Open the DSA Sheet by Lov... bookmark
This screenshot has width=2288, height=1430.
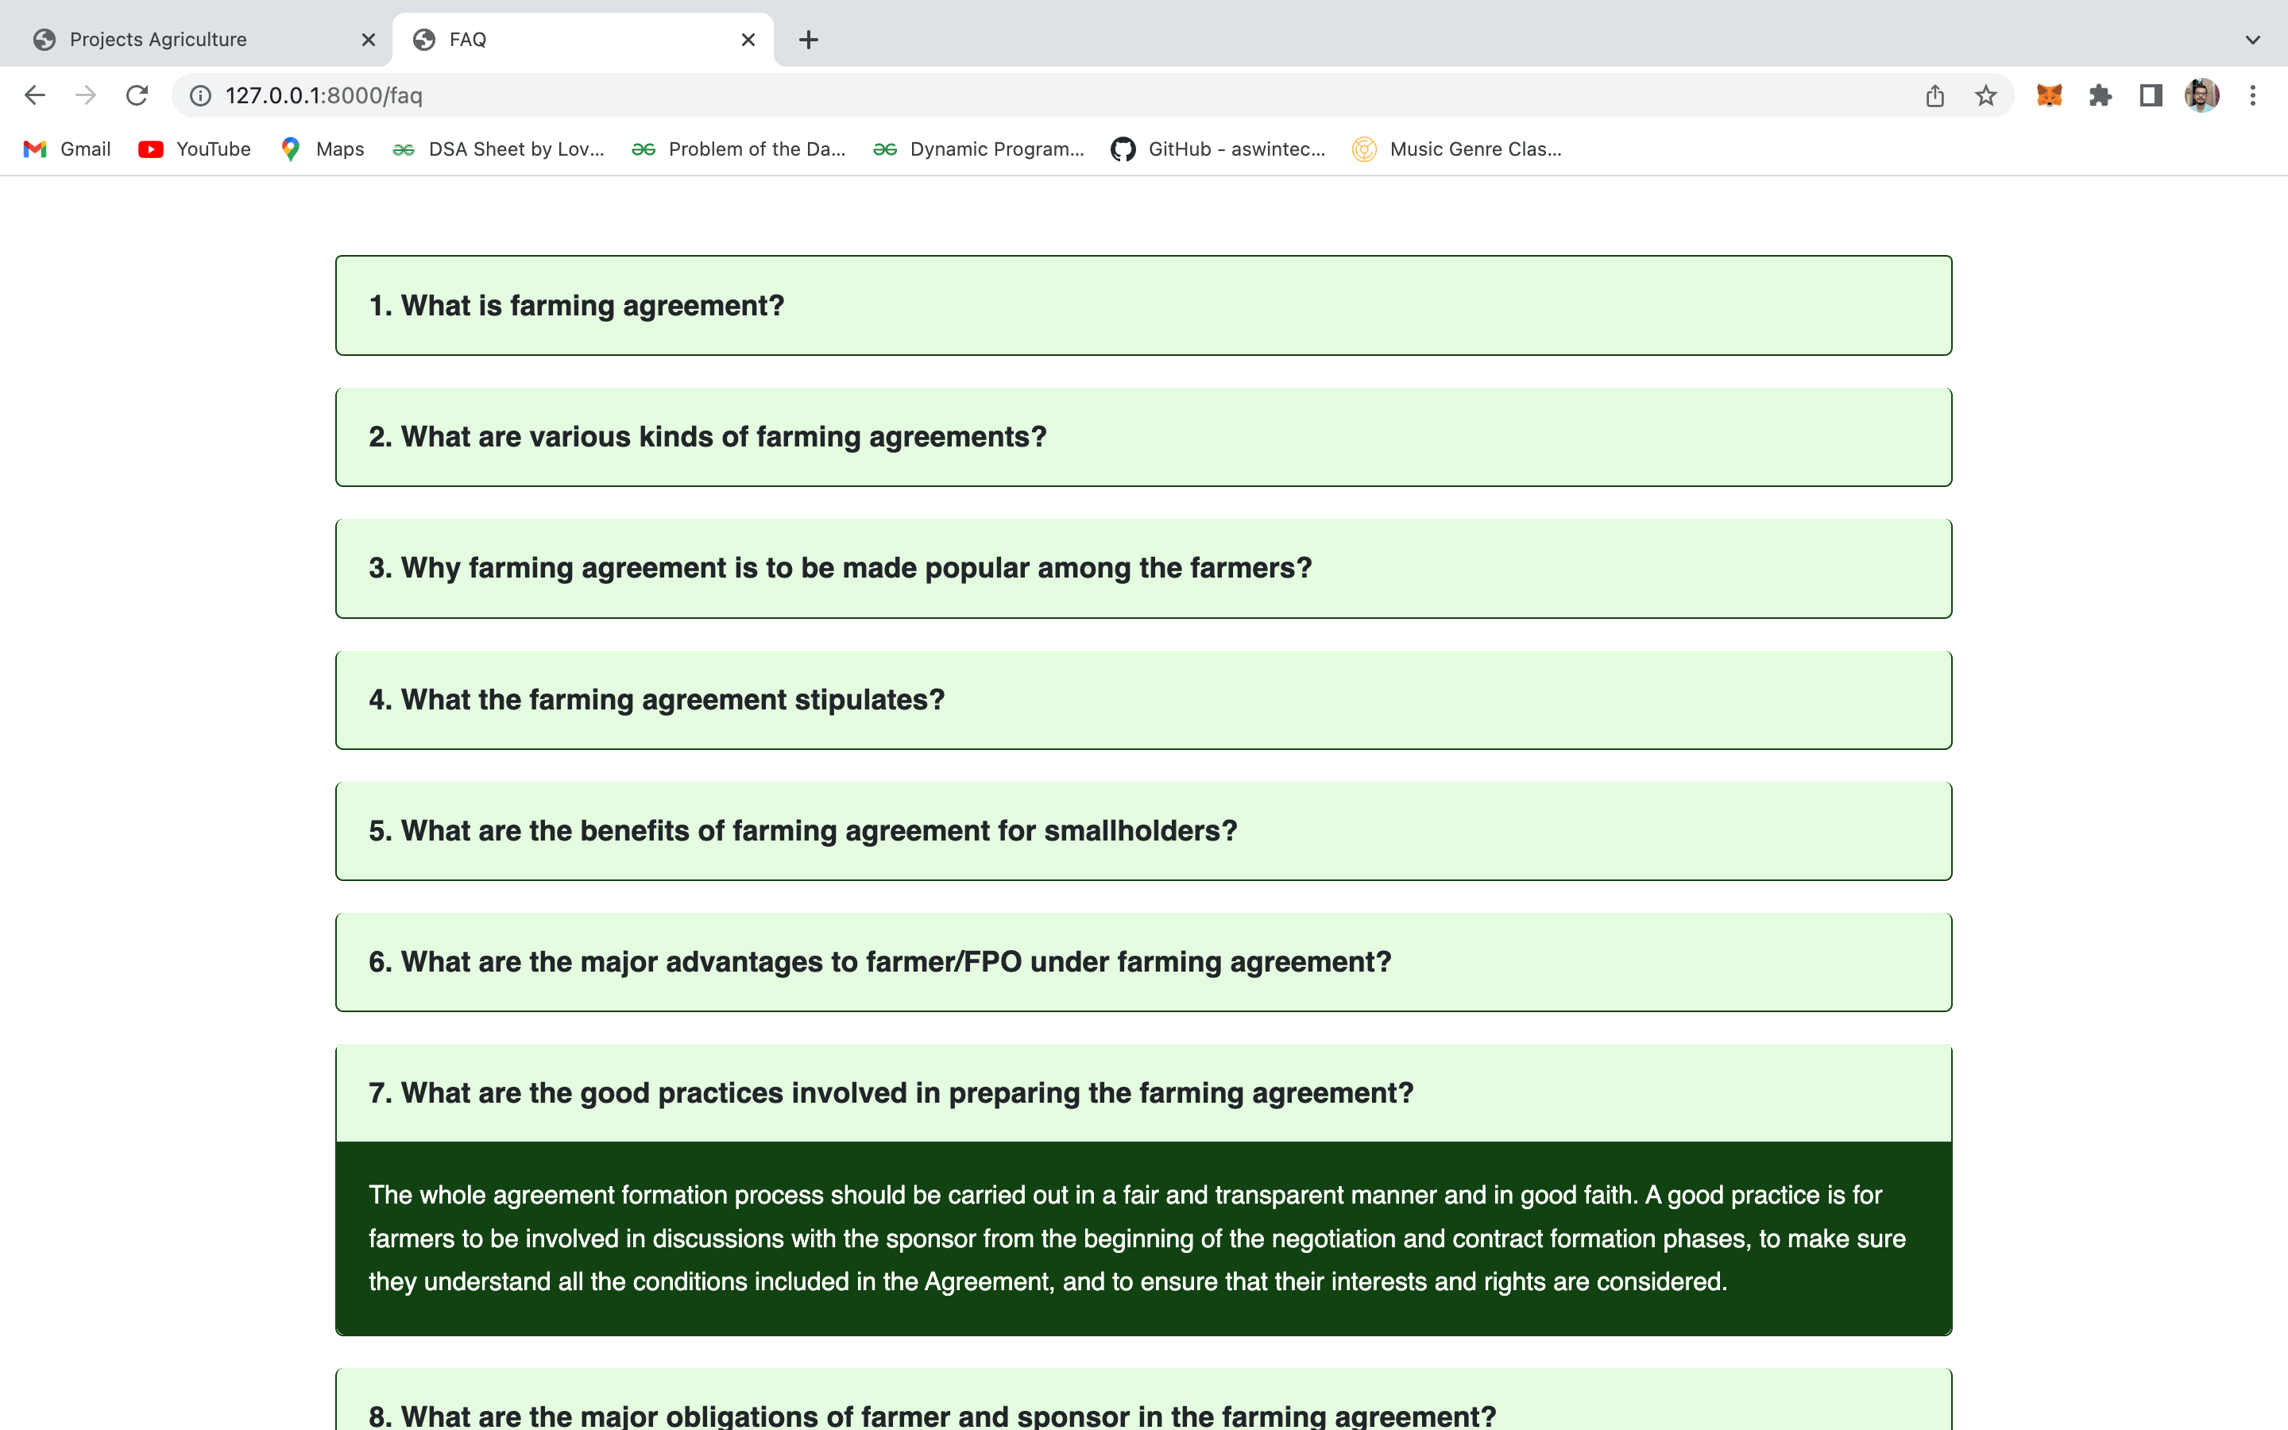coord(499,149)
